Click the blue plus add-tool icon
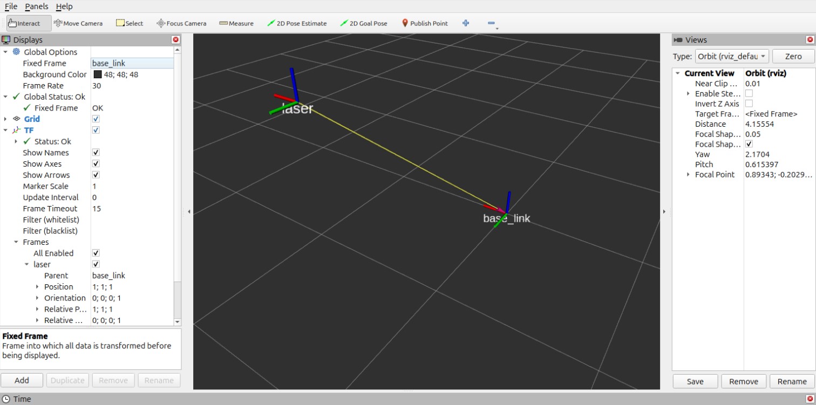Image resolution: width=816 pixels, height=405 pixels. click(x=466, y=23)
